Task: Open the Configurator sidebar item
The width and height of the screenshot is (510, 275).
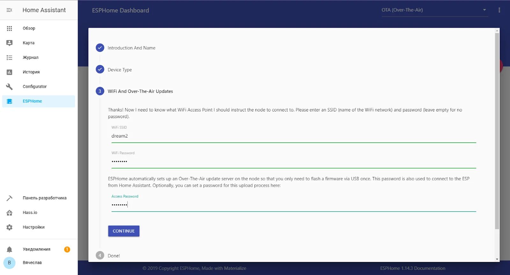Action: tap(39, 87)
